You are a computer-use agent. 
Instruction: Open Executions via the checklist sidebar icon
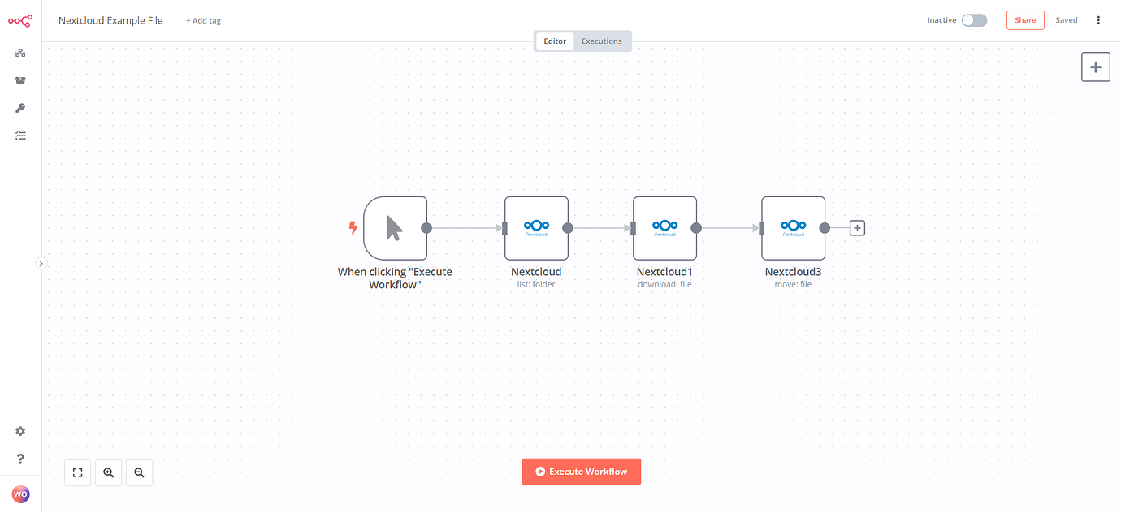19,135
